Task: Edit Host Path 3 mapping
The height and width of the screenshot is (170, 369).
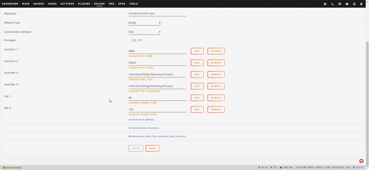Action: click(x=197, y=86)
